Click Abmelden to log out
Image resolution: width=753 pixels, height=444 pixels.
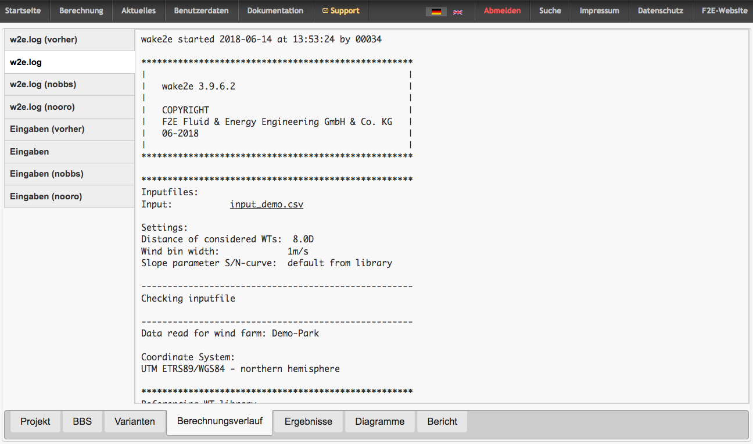(502, 10)
